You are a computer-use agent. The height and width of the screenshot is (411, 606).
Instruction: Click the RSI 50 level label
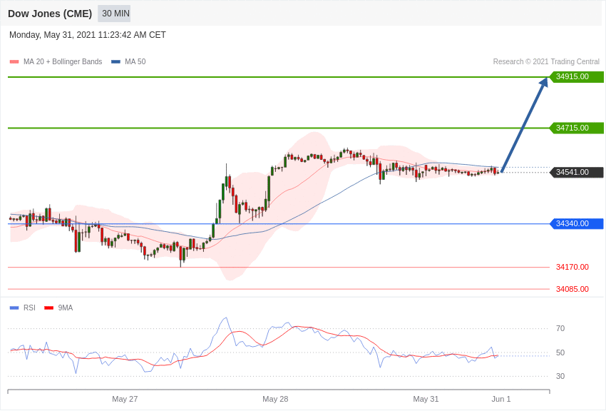pos(560,352)
